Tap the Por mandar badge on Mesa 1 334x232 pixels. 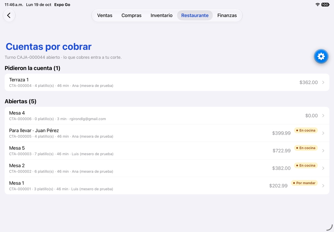304,183
